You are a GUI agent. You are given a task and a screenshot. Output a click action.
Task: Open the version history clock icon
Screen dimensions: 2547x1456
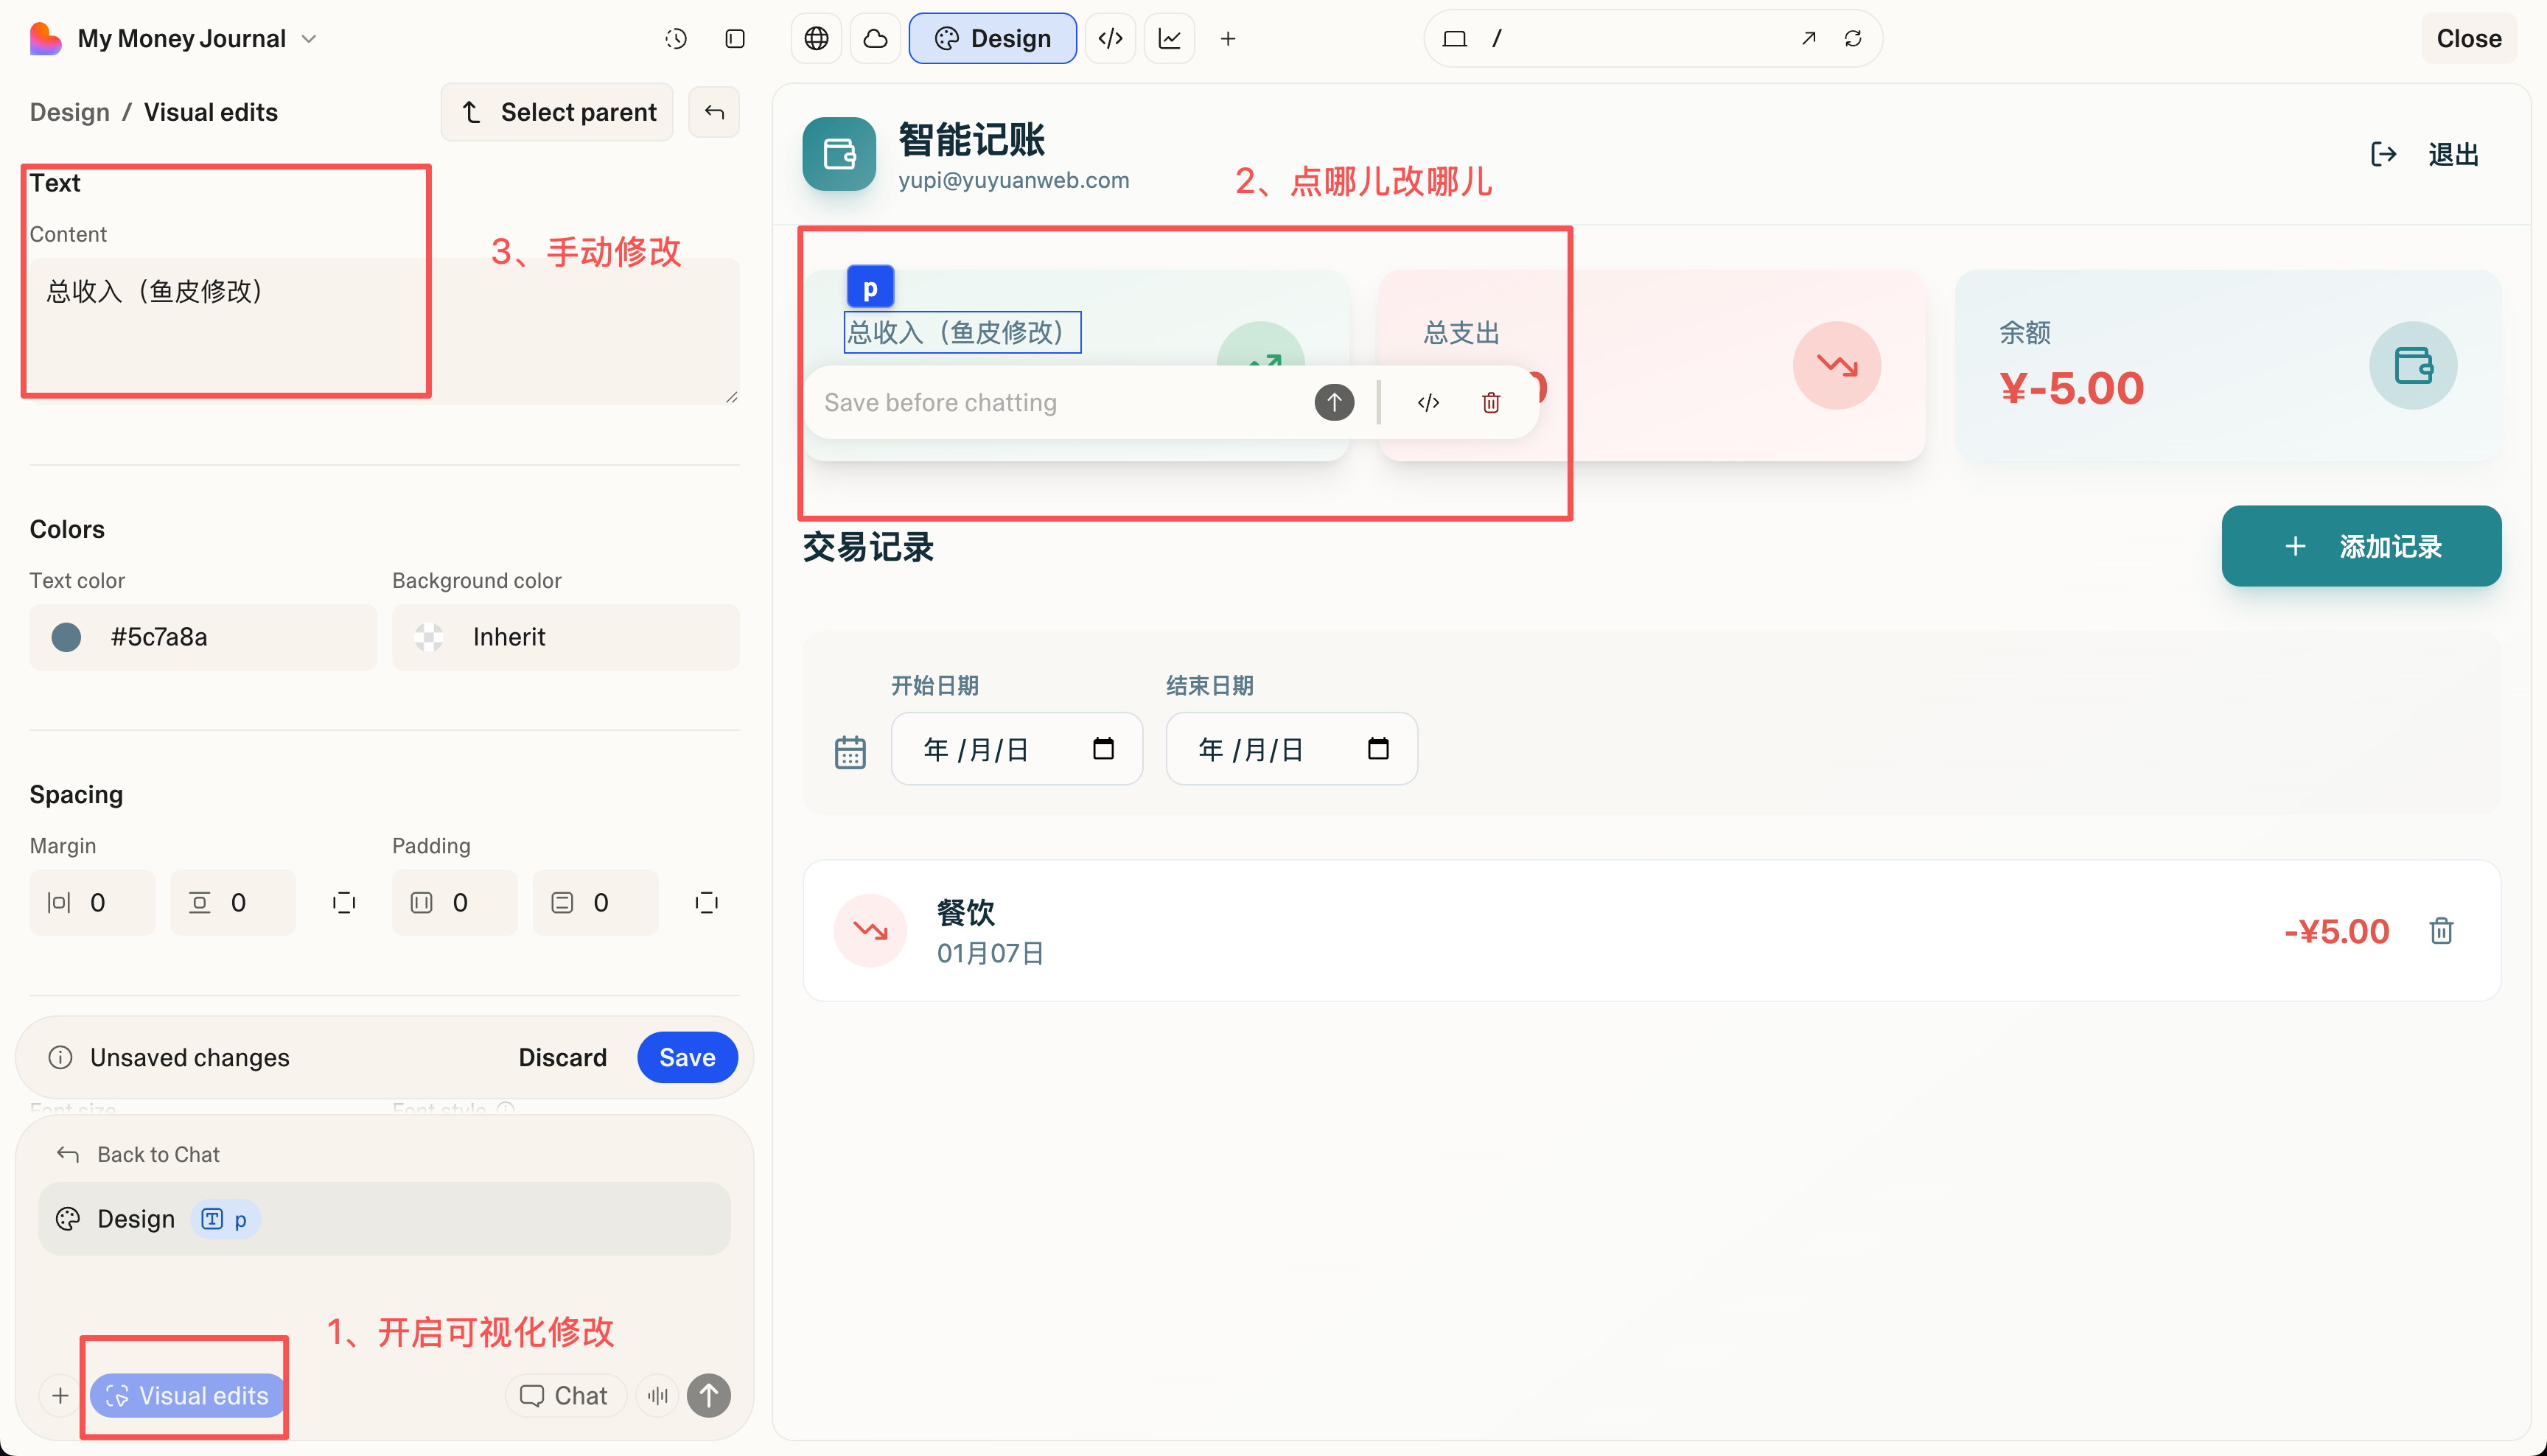coord(676,38)
